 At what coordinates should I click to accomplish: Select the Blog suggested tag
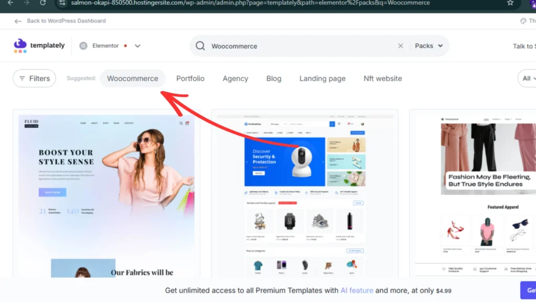(x=274, y=79)
